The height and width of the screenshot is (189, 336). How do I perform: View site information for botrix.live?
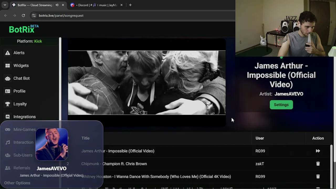(34, 15)
